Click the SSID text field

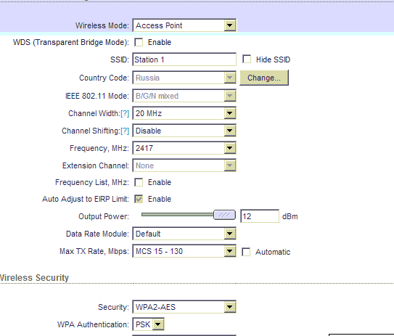[x=184, y=60]
